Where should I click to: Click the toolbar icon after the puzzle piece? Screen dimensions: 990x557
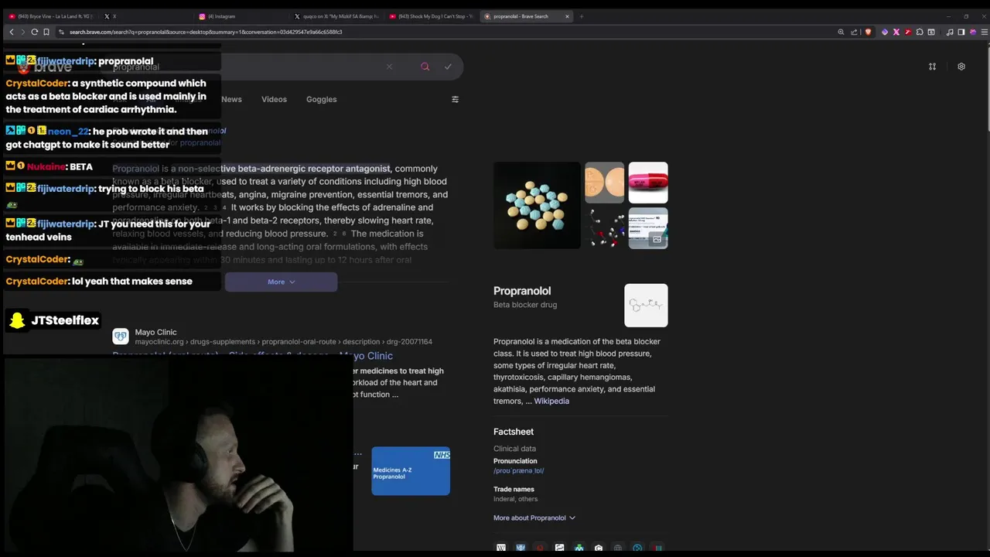point(931,32)
